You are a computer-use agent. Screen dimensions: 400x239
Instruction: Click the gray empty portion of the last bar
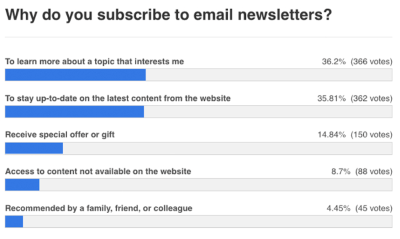pyautogui.click(x=208, y=221)
